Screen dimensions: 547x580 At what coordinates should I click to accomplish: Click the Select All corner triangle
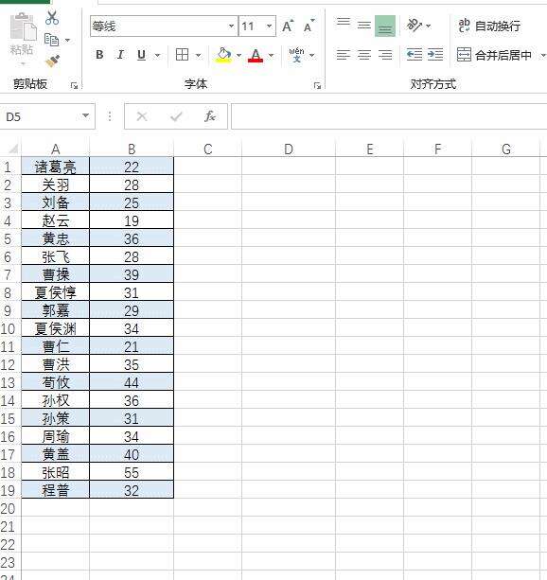click(x=13, y=149)
